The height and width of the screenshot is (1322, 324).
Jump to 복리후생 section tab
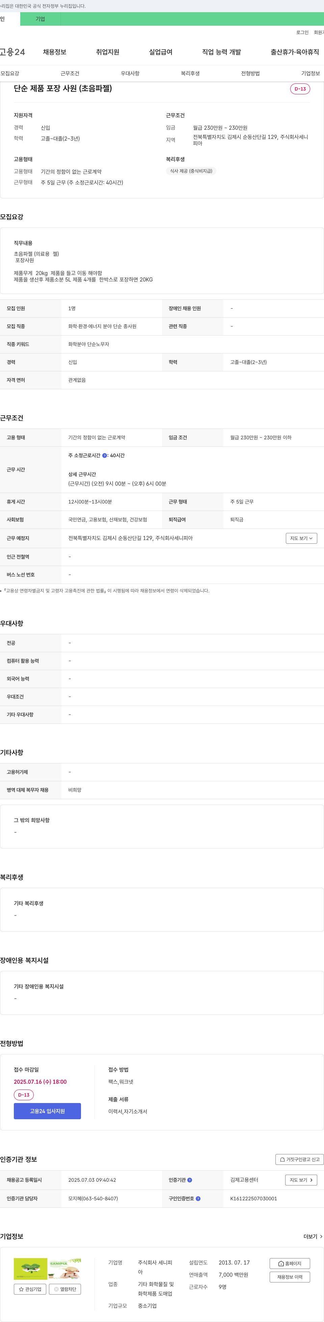[x=190, y=73]
